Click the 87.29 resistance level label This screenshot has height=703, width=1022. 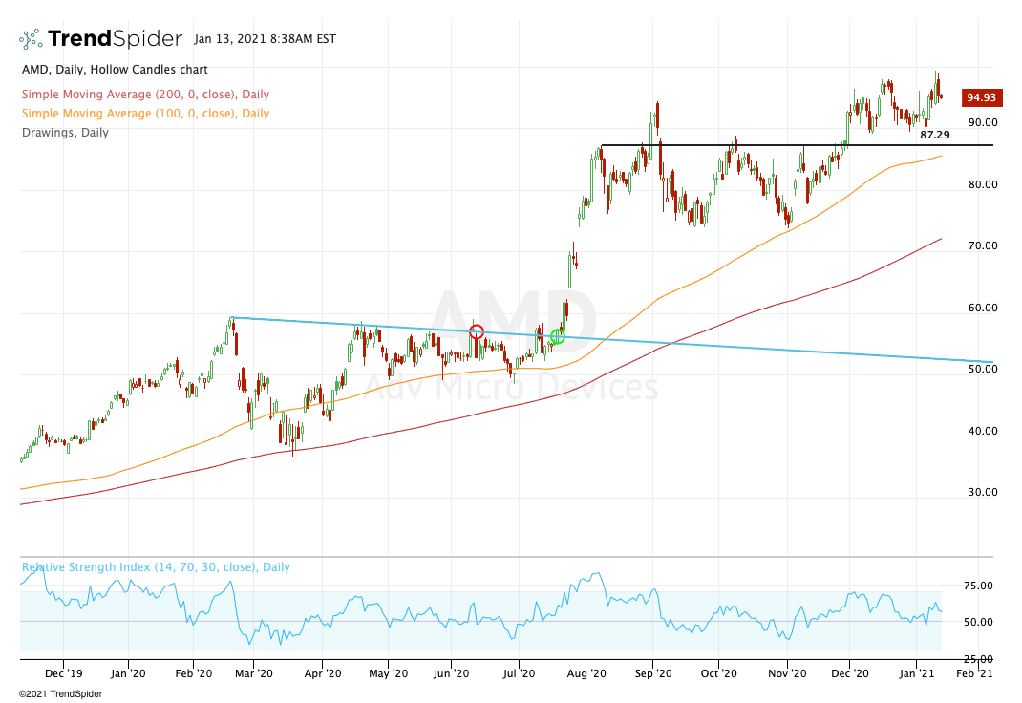click(935, 136)
